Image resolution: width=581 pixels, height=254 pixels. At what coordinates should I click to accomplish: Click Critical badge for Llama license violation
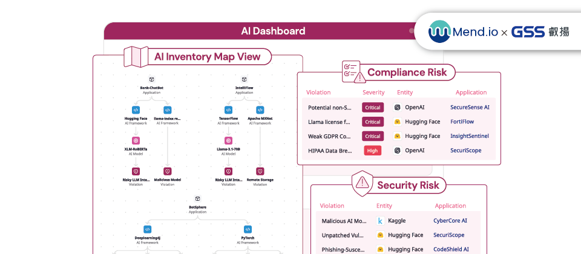(373, 122)
